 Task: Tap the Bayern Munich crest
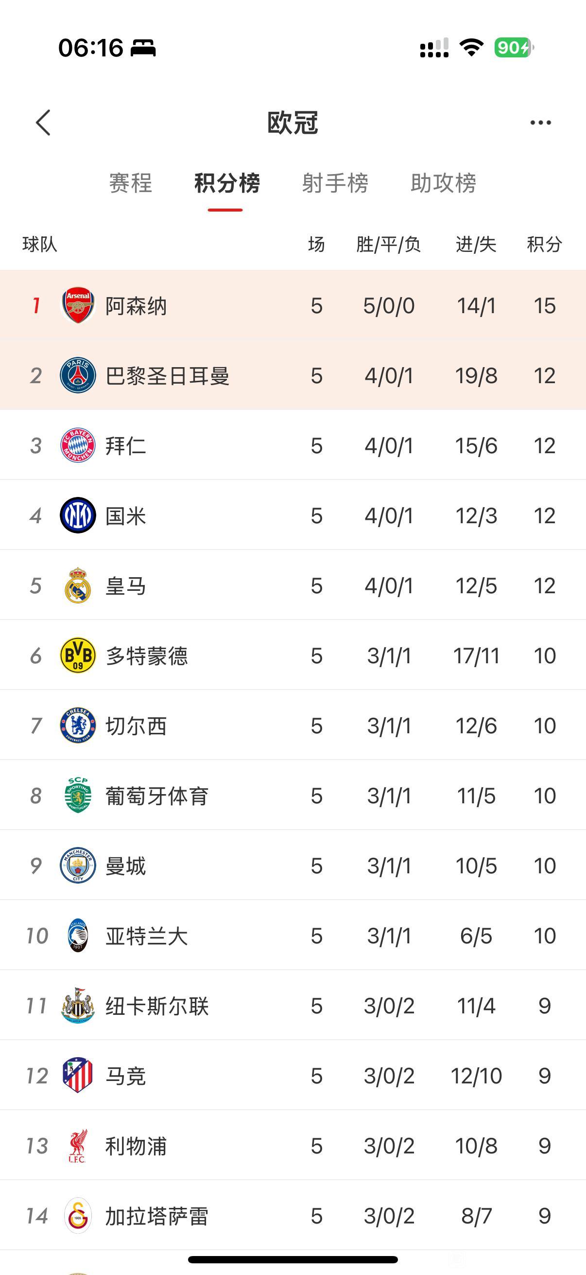point(78,445)
